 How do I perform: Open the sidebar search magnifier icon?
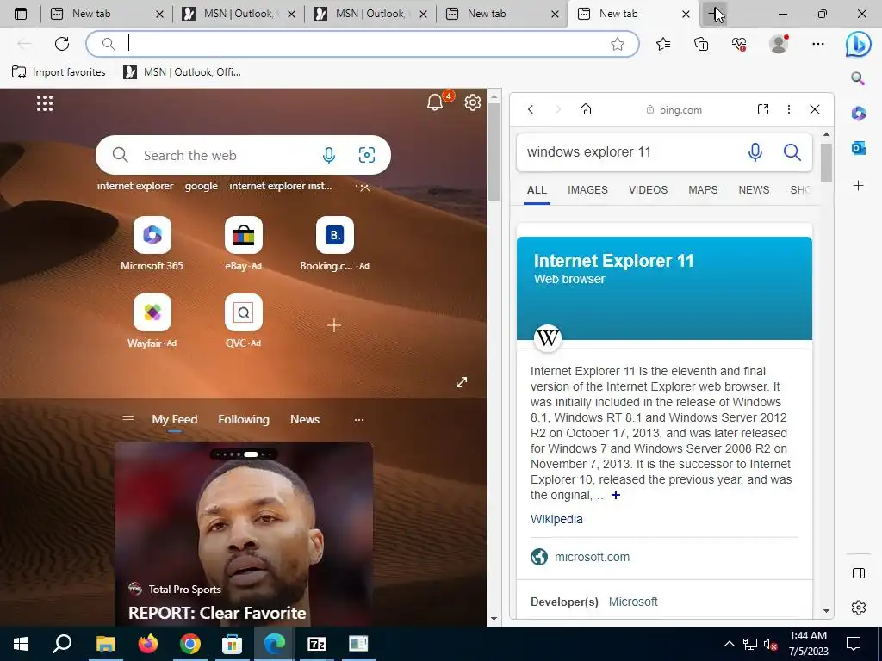coord(858,78)
